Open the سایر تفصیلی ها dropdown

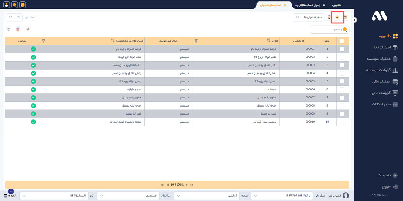(x=308, y=17)
